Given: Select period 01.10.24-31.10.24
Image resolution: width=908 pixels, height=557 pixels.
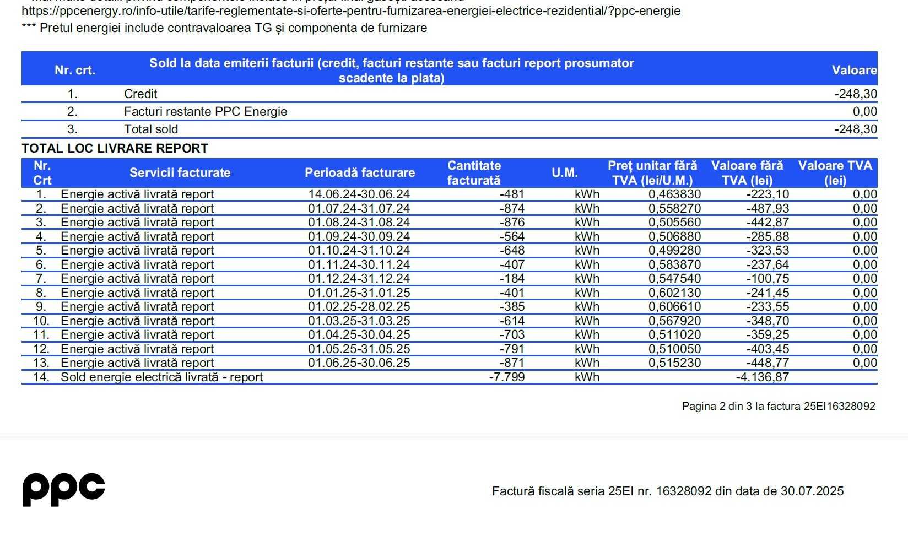Looking at the screenshot, I should (x=359, y=251).
